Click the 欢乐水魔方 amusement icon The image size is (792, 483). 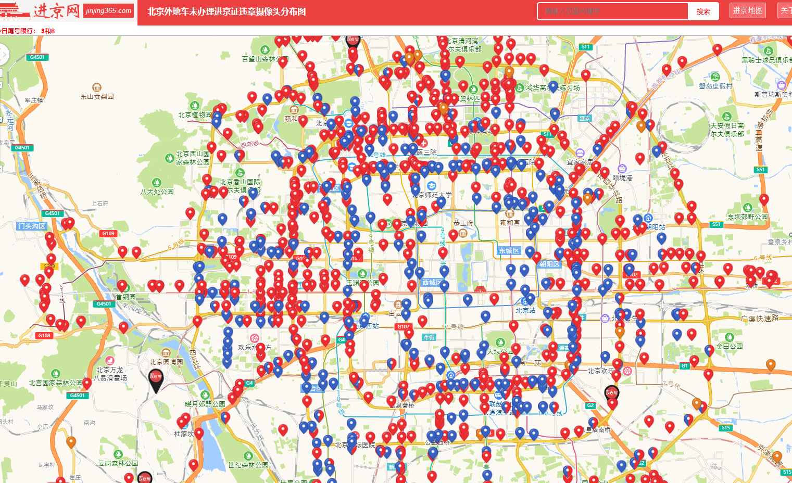[254, 338]
